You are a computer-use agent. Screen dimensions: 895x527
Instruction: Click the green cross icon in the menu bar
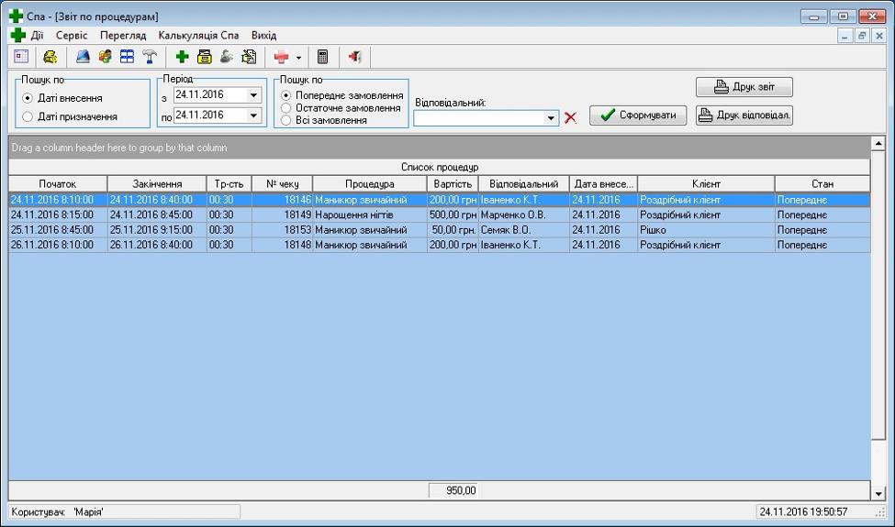18,36
